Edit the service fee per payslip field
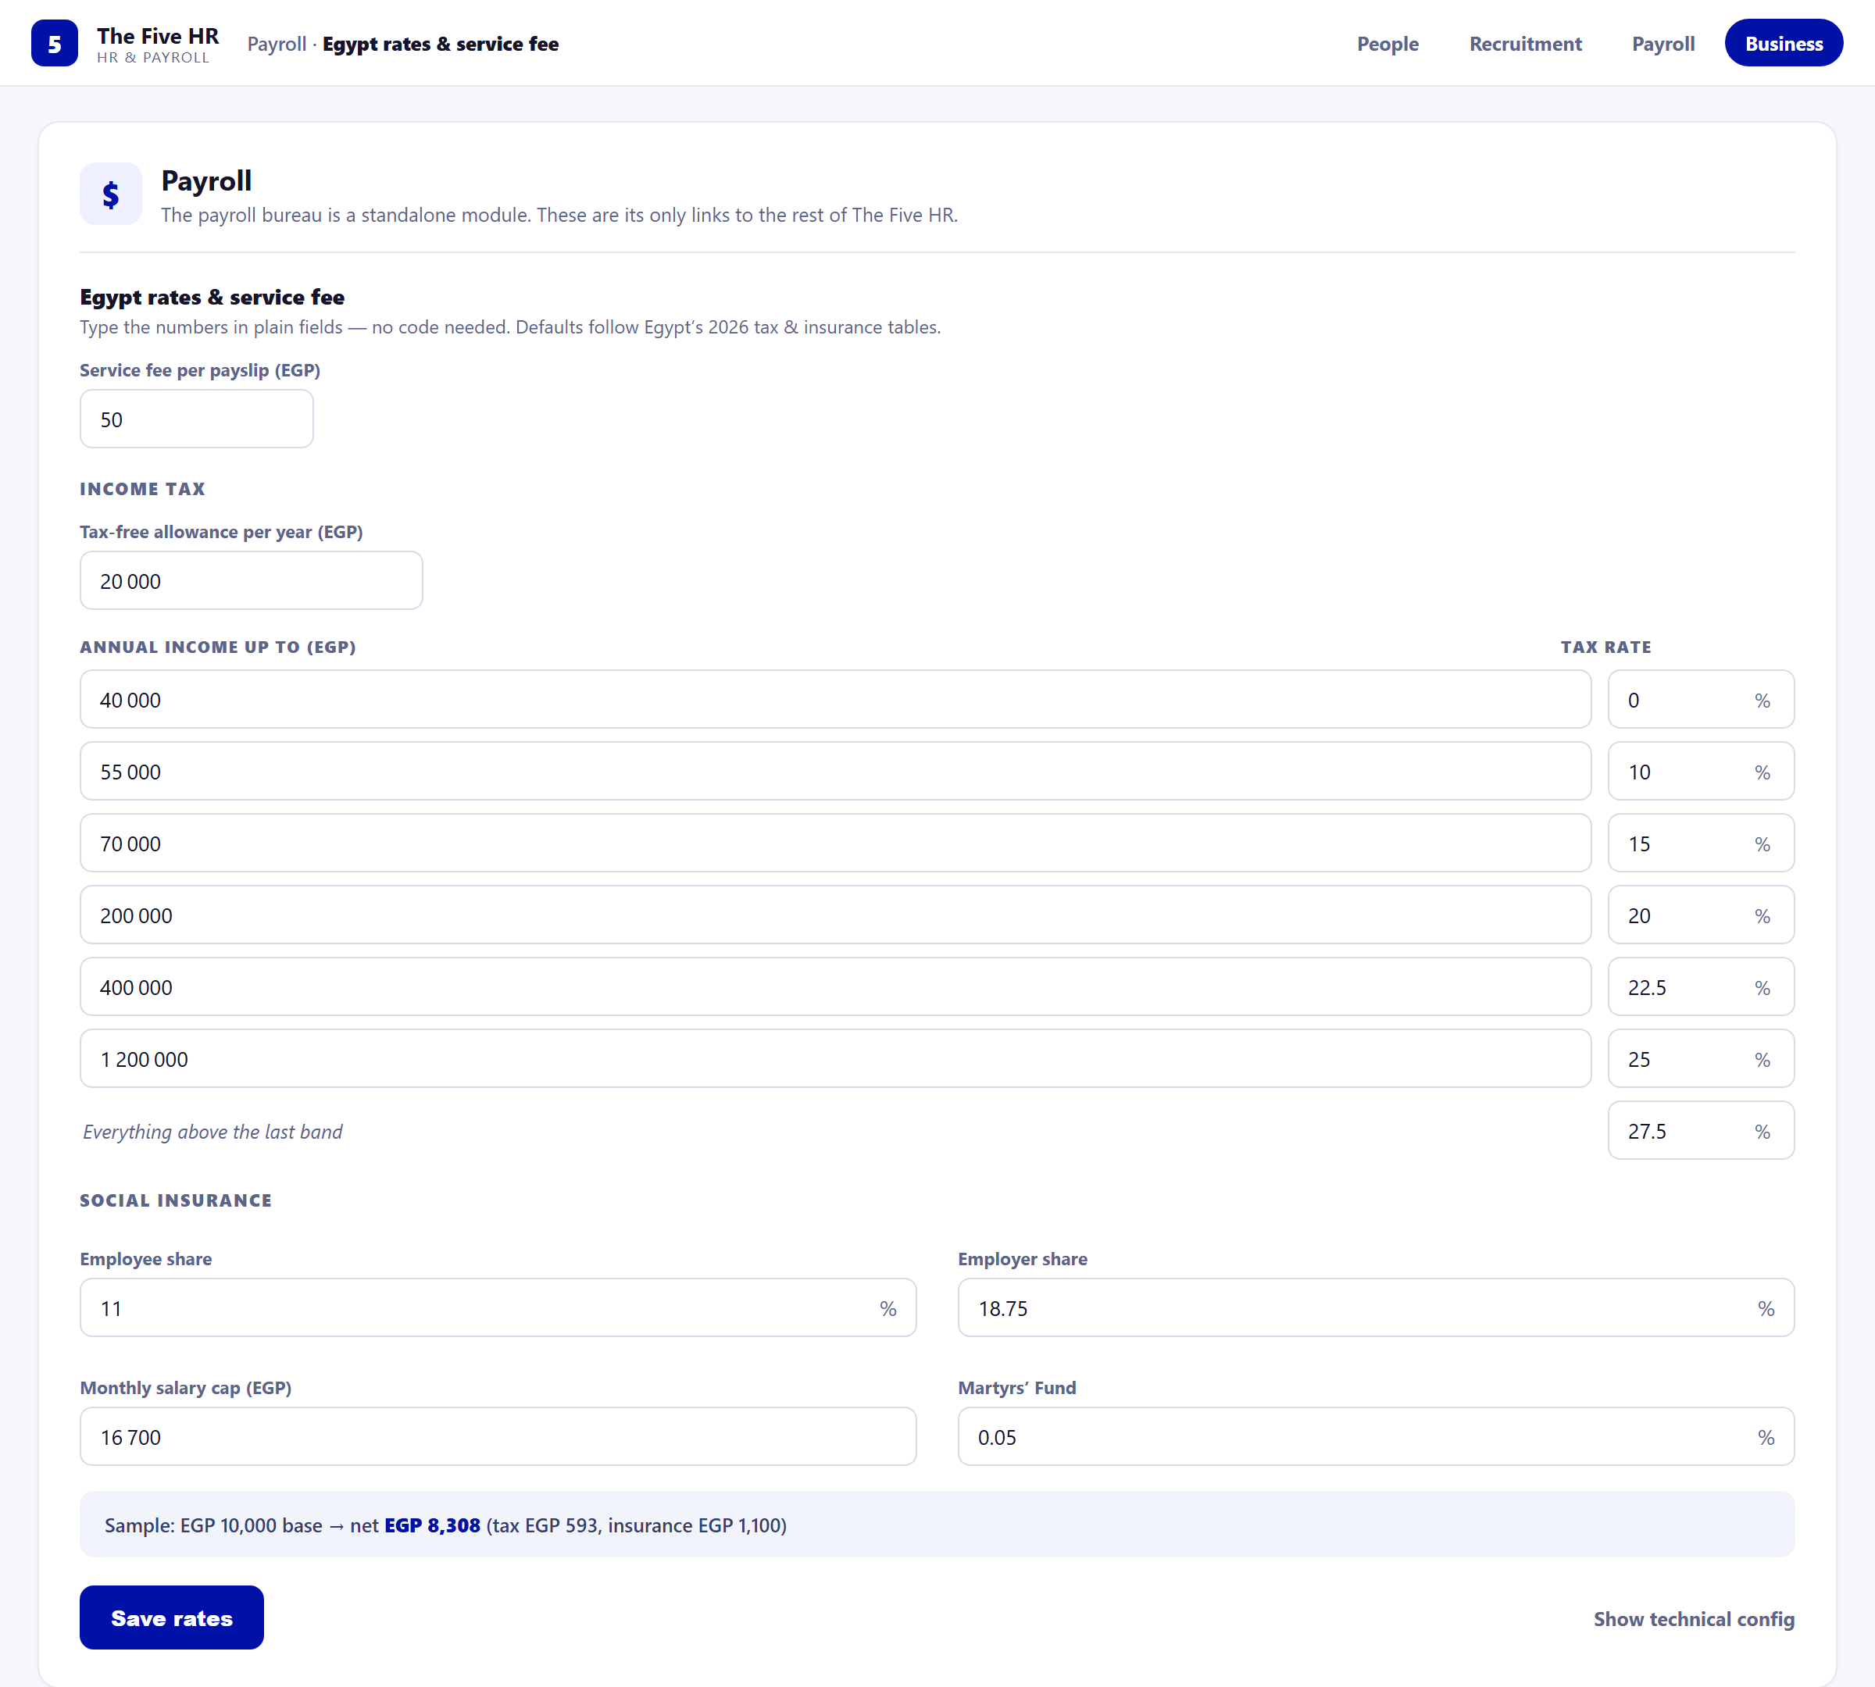The height and width of the screenshot is (1687, 1875). 197,419
